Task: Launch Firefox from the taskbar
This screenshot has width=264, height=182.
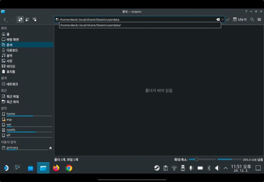Action: tap(56, 168)
